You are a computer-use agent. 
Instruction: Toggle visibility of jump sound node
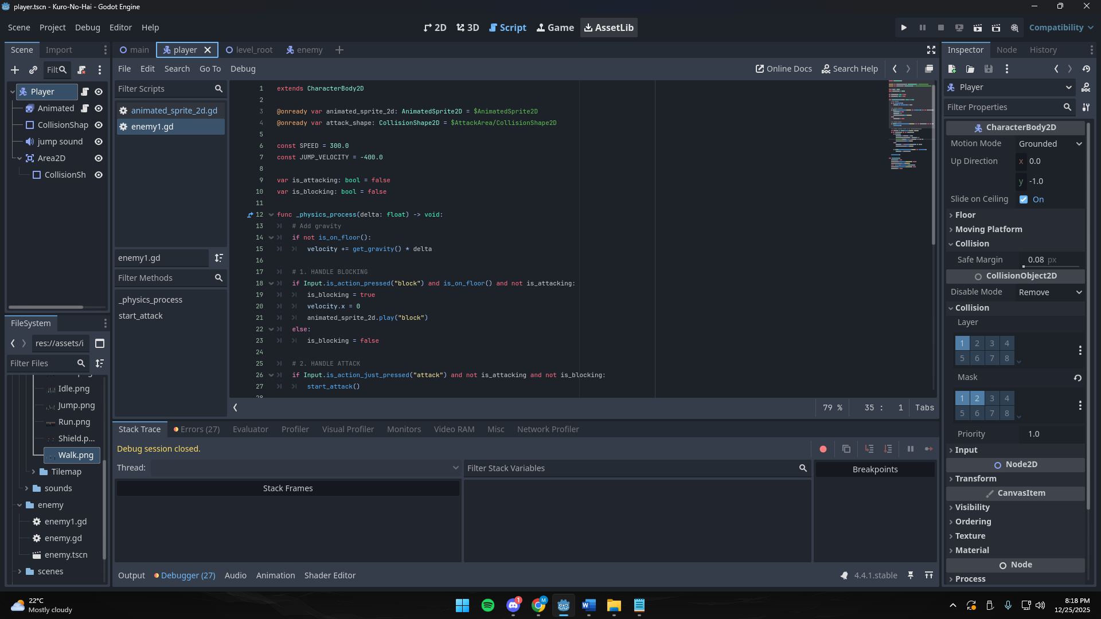(x=99, y=142)
